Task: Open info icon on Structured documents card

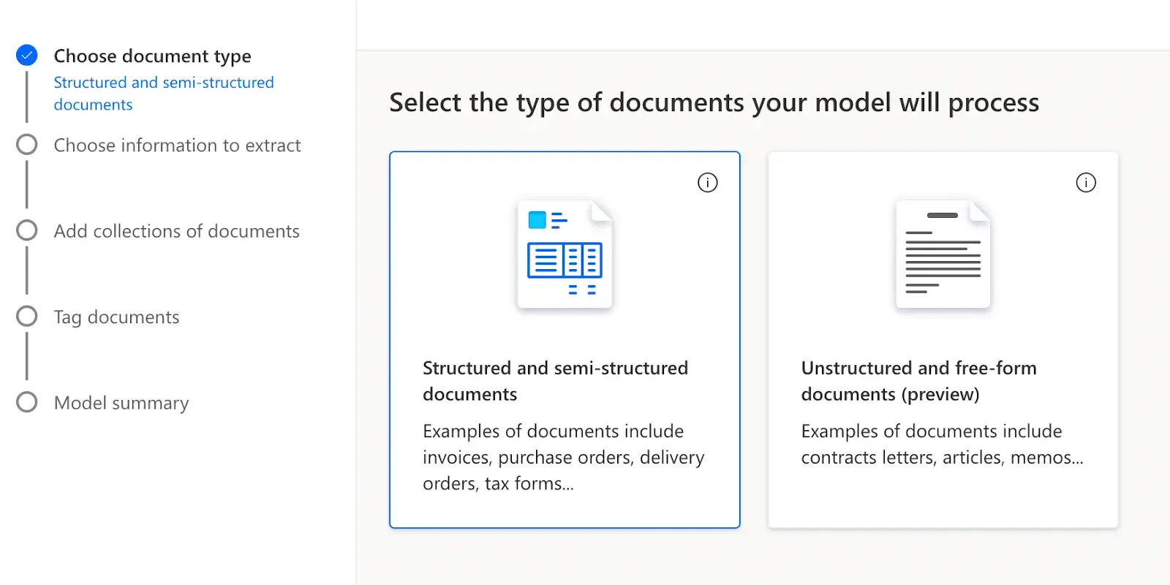Action: (x=707, y=183)
